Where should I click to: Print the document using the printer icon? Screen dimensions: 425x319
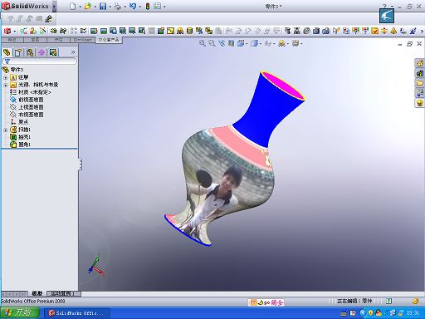pos(118,6)
